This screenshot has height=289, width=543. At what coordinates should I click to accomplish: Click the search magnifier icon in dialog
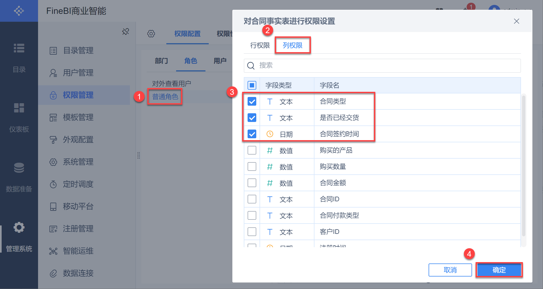coord(251,65)
